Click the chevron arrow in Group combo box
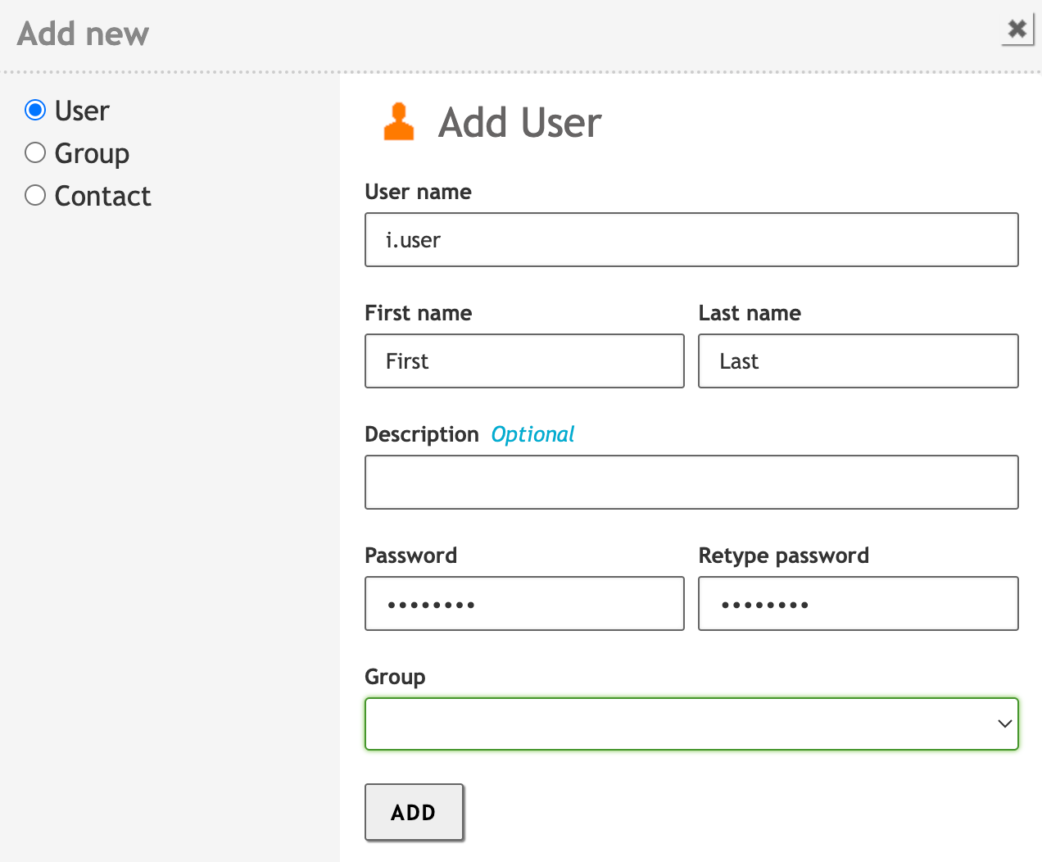Viewport: 1042px width, 862px height. pyautogui.click(x=1004, y=724)
